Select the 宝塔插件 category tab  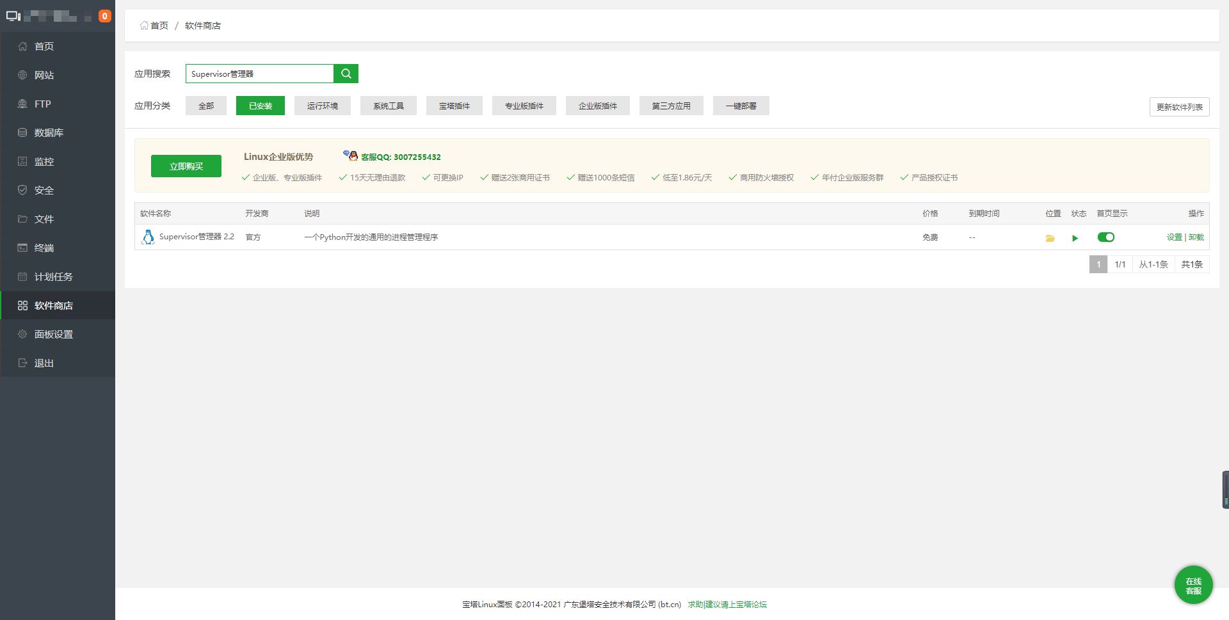(454, 106)
